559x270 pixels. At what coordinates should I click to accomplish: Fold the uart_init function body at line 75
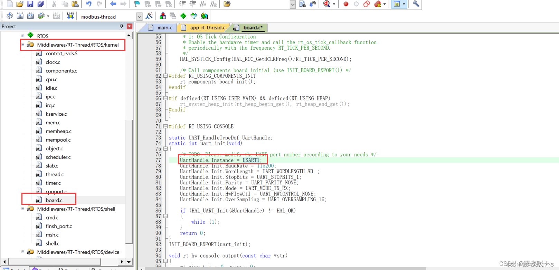165,149
